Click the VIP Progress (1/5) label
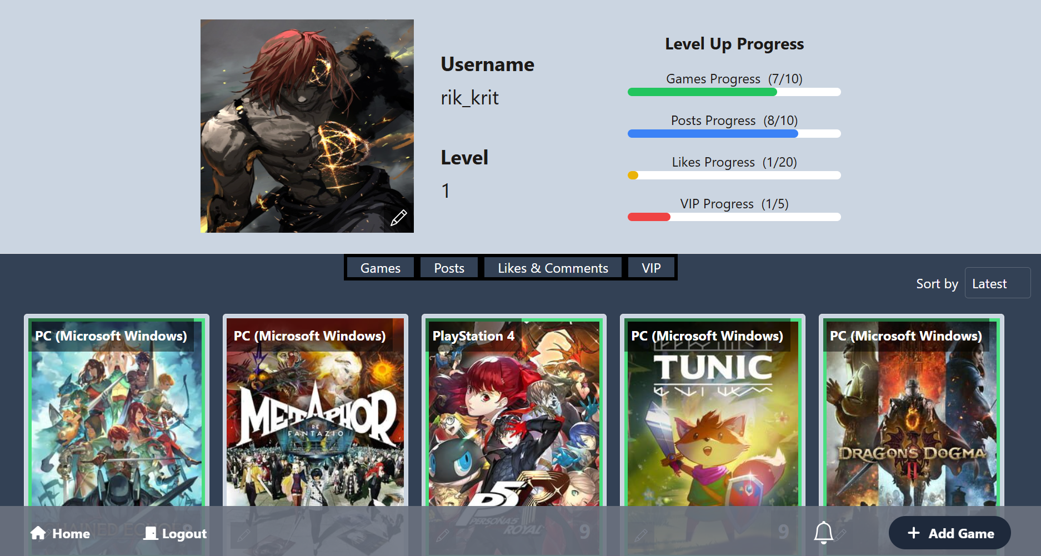1041x556 pixels. pyautogui.click(x=734, y=204)
